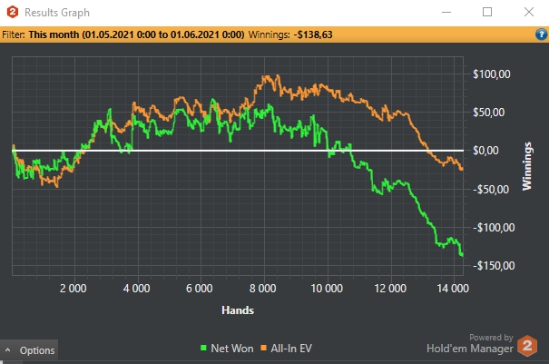Viewport: 549px width, 364px height.
Task: Click the 12 000 hands axis label
Action: coord(390,289)
